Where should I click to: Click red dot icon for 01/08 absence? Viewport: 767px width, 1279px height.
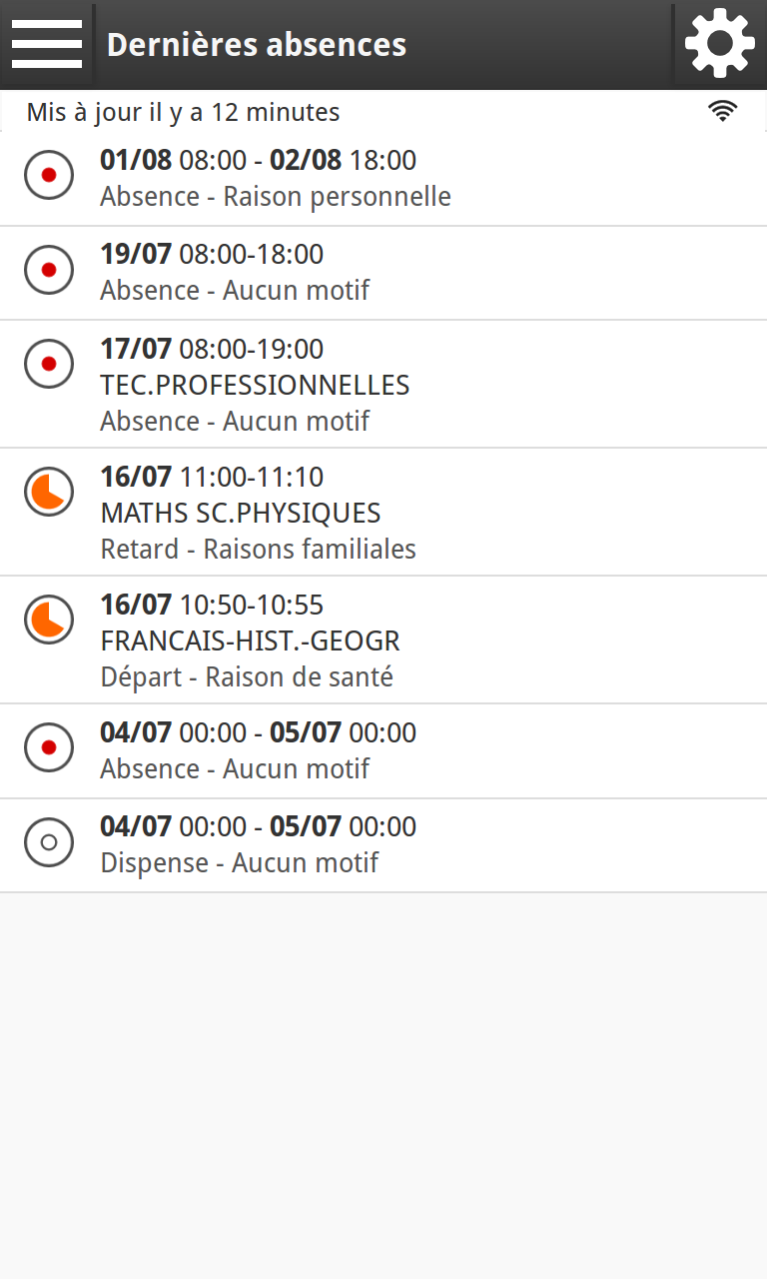pos(49,176)
